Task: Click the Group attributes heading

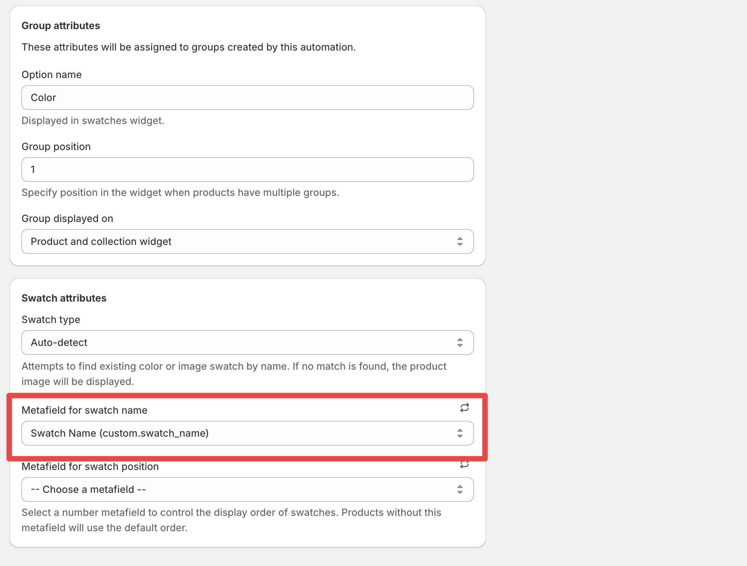Action: (61, 26)
